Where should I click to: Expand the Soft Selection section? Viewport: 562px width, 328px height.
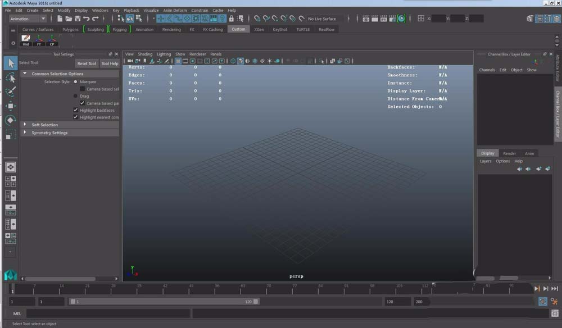(44, 125)
